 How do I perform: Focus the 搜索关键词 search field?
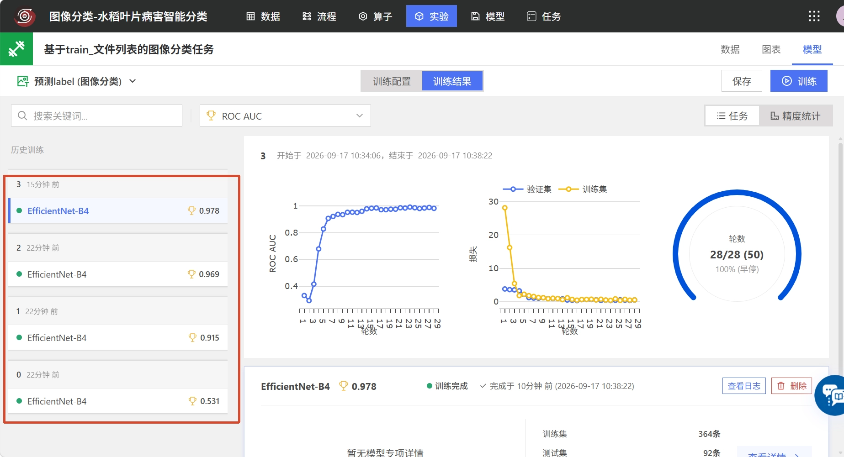[x=97, y=116]
